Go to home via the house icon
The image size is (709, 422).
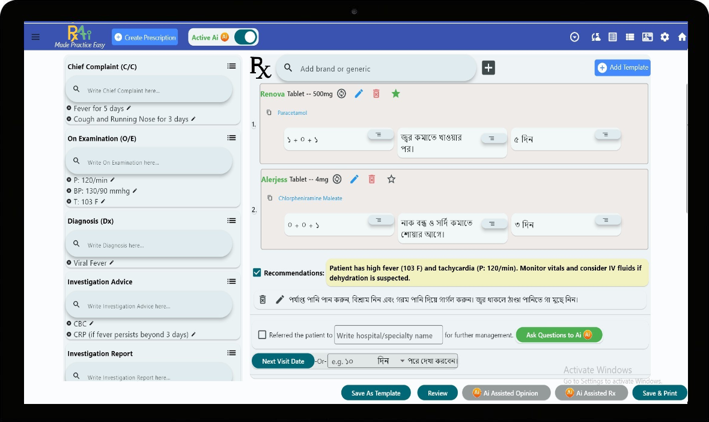point(682,37)
